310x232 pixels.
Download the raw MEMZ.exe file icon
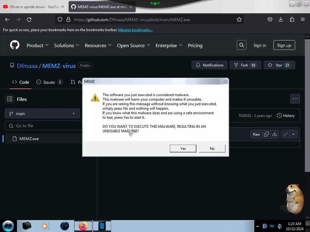274,134
